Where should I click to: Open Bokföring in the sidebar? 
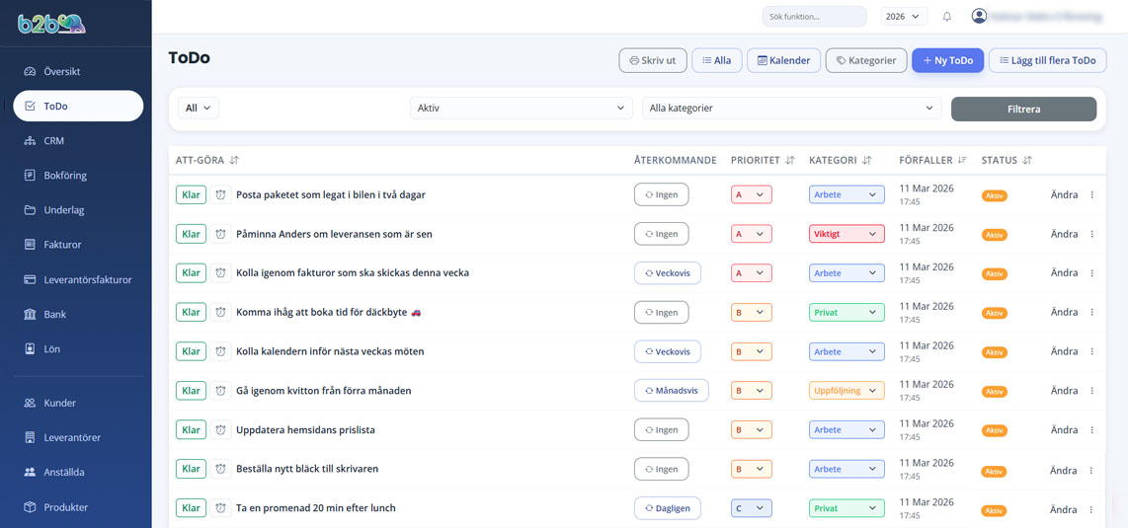[65, 176]
